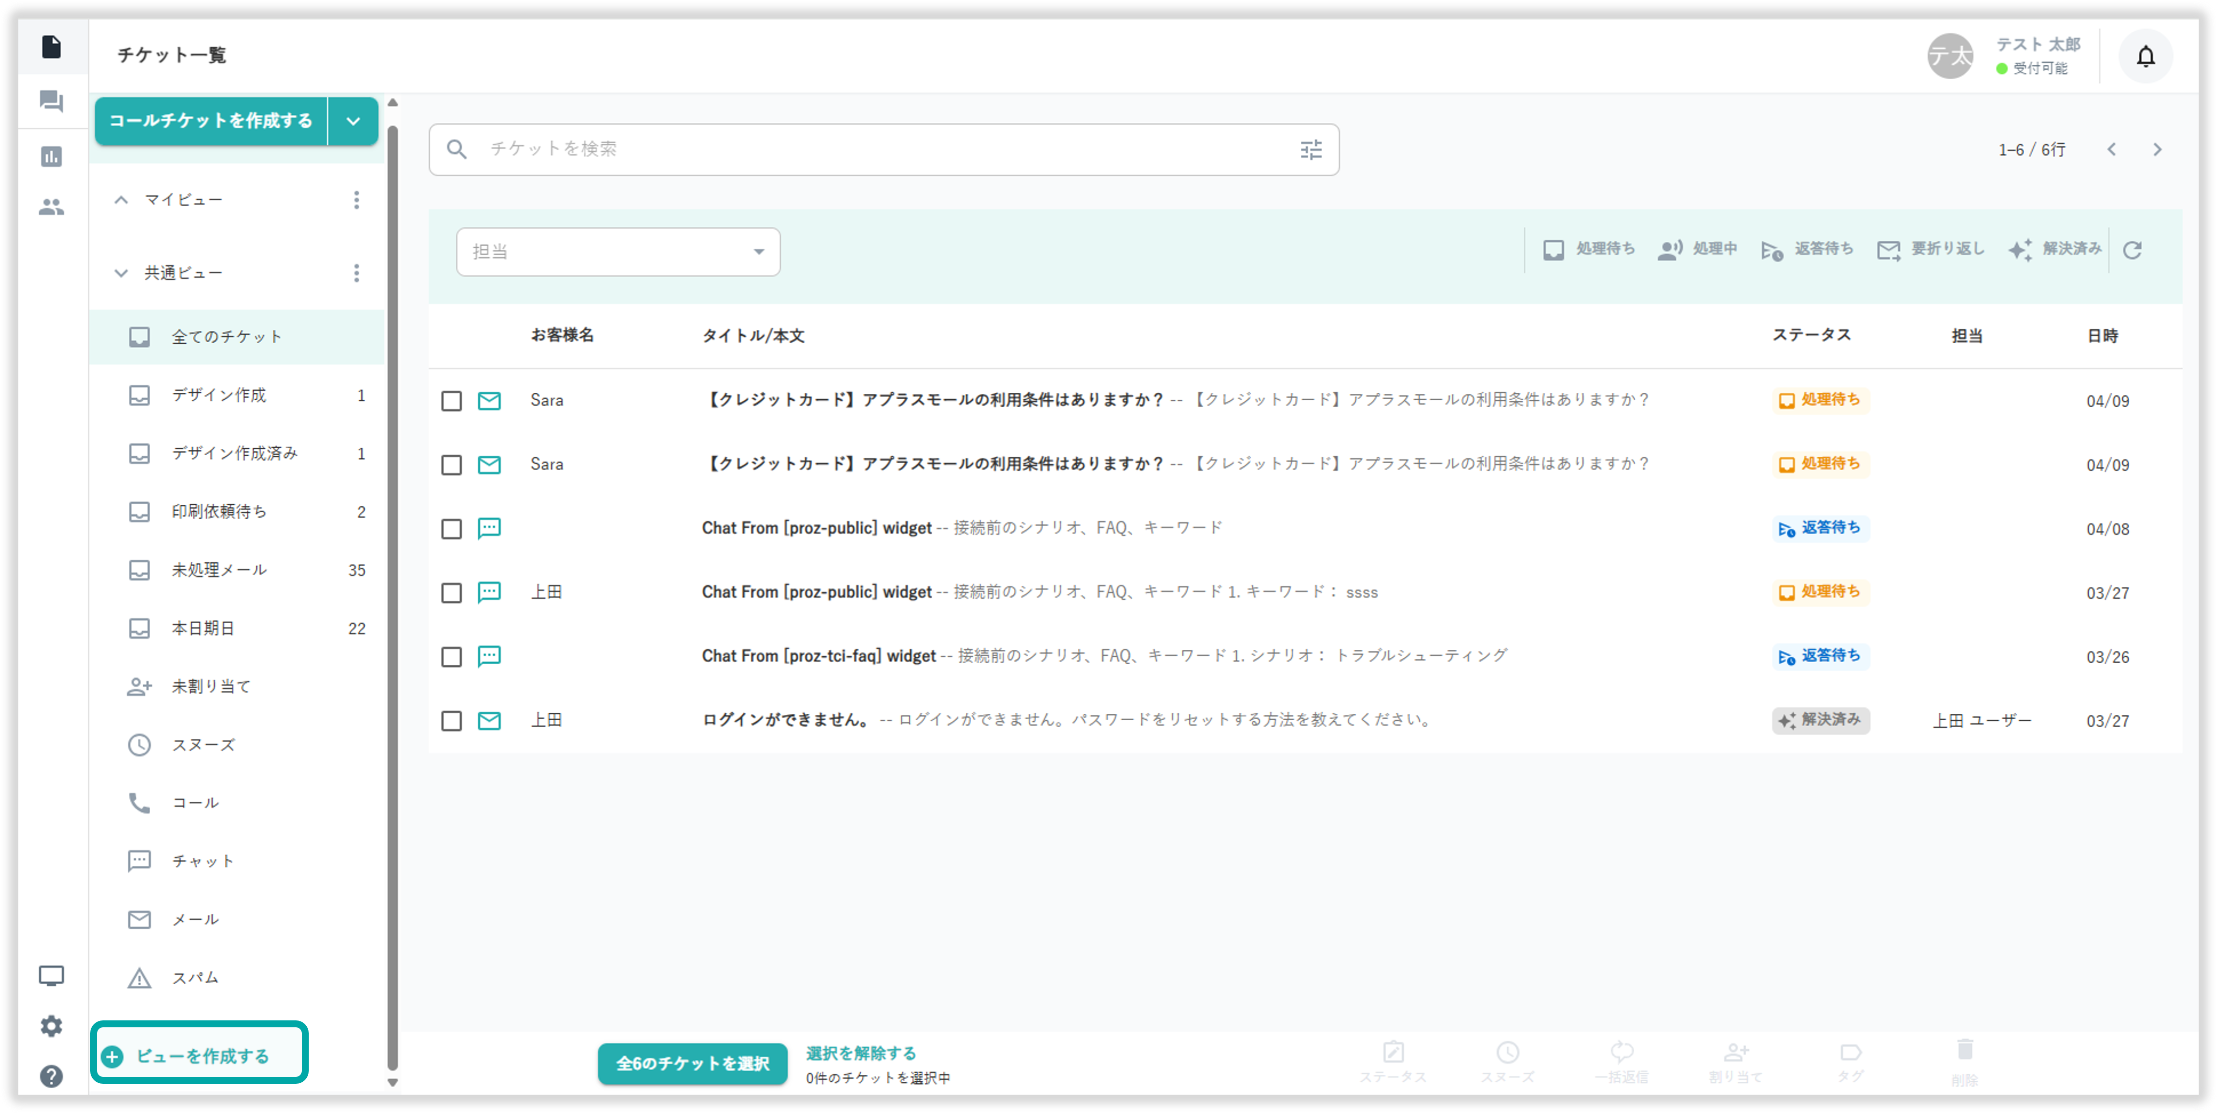This screenshot has height=1113, width=2217.
Task: Click 全6のチケットを選択 button
Action: pos(692,1063)
